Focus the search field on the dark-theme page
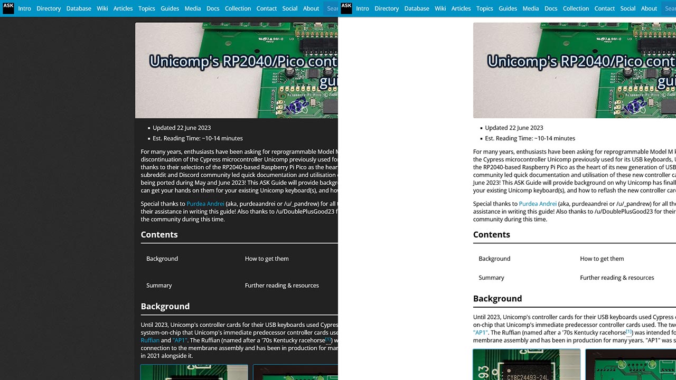Screen dimensions: 676x380 coord(331,8)
